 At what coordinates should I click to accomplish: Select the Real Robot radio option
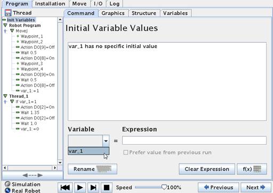7,190
